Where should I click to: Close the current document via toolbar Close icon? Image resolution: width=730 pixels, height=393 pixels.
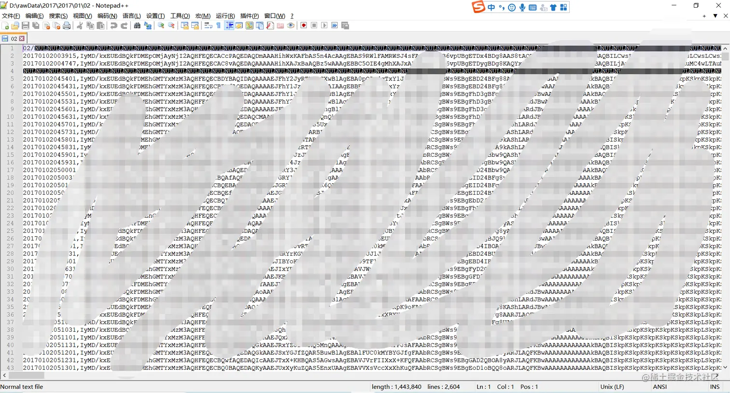46,26
